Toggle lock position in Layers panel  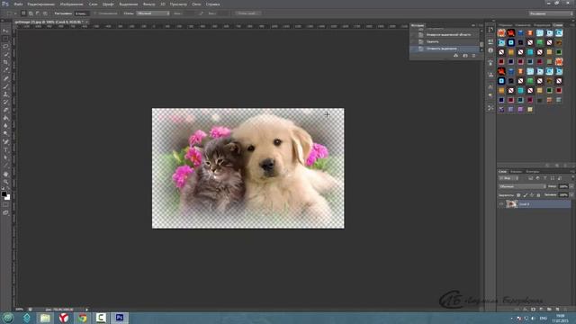point(532,195)
